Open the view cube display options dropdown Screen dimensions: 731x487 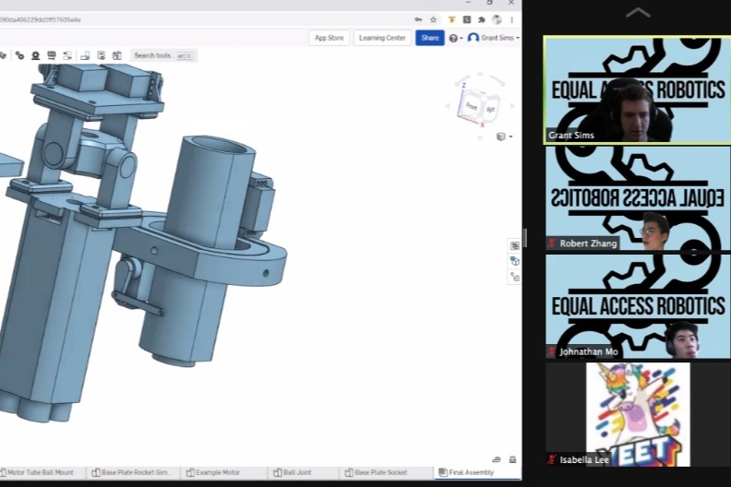(x=505, y=137)
